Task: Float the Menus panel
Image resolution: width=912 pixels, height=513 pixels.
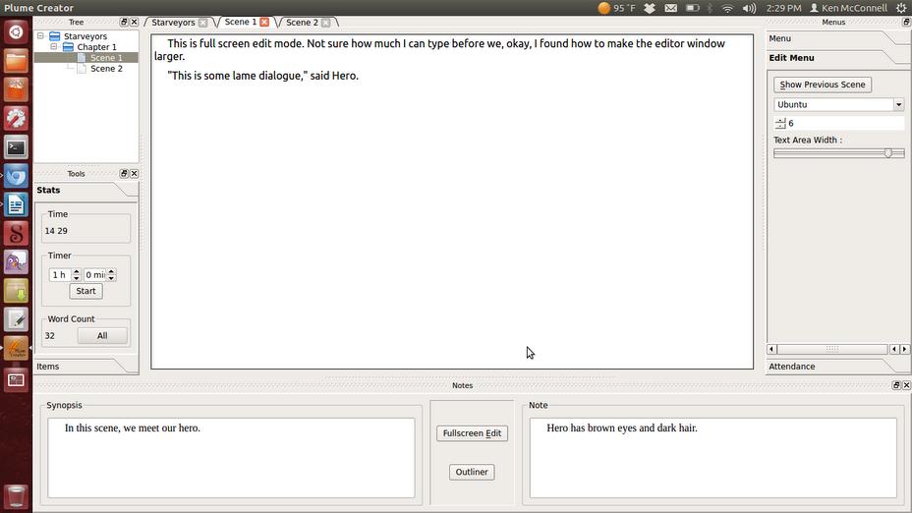Action: [906, 22]
